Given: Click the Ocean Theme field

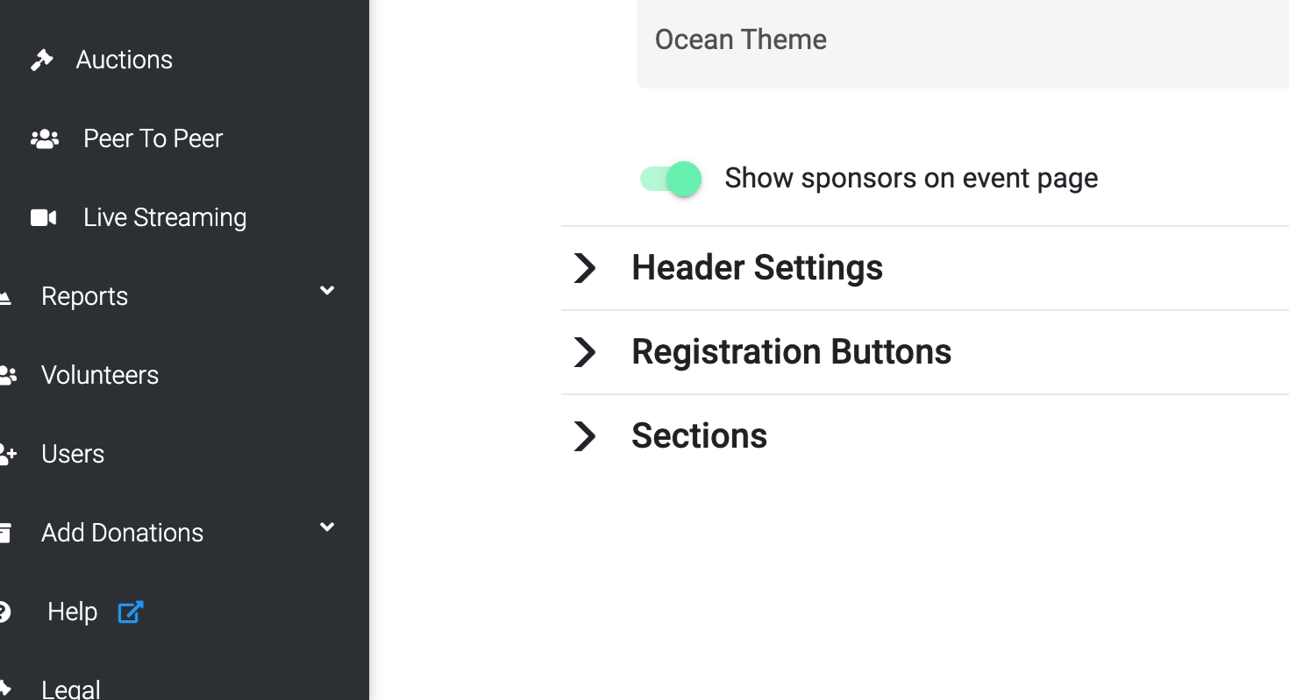Looking at the screenshot, I should (x=963, y=40).
